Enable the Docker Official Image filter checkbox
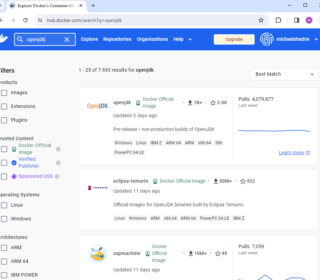Image resolution: width=320 pixels, height=280 pixels. pyautogui.click(x=4, y=149)
